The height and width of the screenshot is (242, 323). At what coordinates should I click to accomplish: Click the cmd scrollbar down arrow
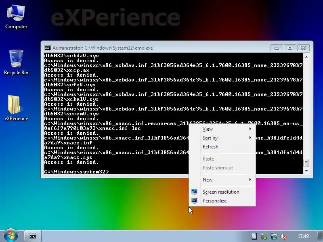coord(306,171)
